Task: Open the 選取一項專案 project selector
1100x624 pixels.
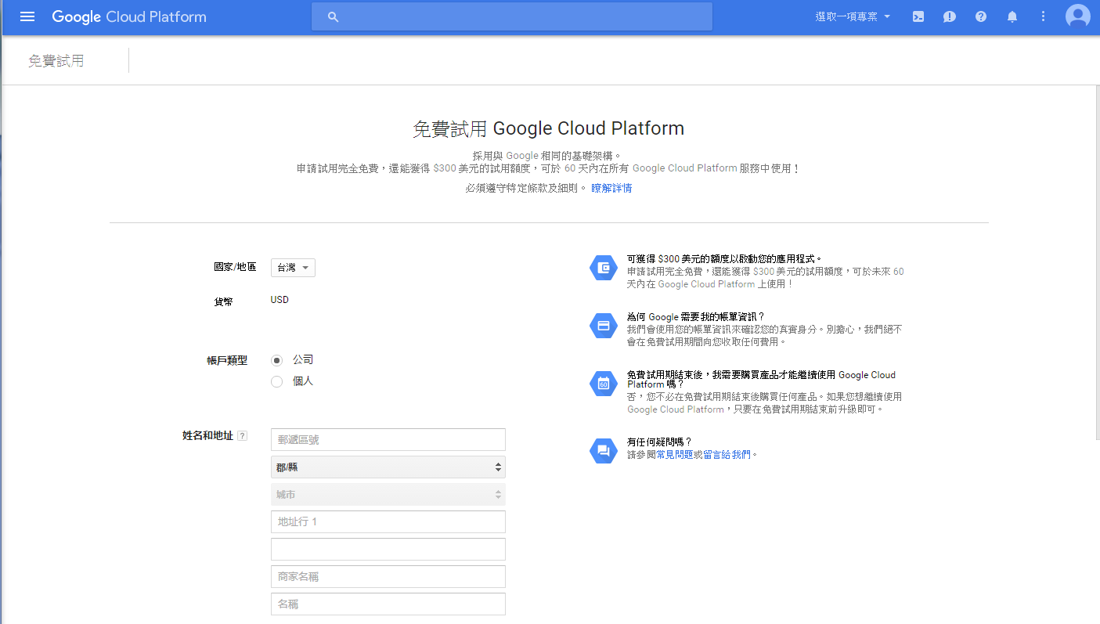Action: (x=853, y=16)
